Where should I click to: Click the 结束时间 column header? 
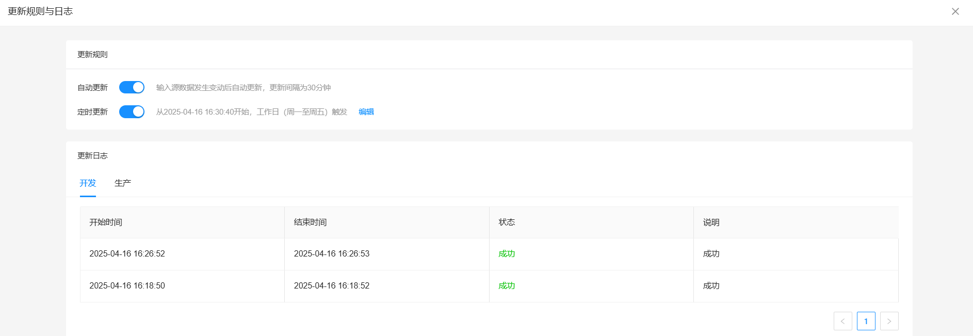(x=310, y=222)
